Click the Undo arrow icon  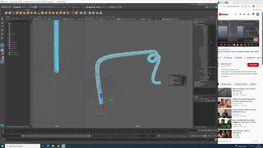click(x=22, y=7)
